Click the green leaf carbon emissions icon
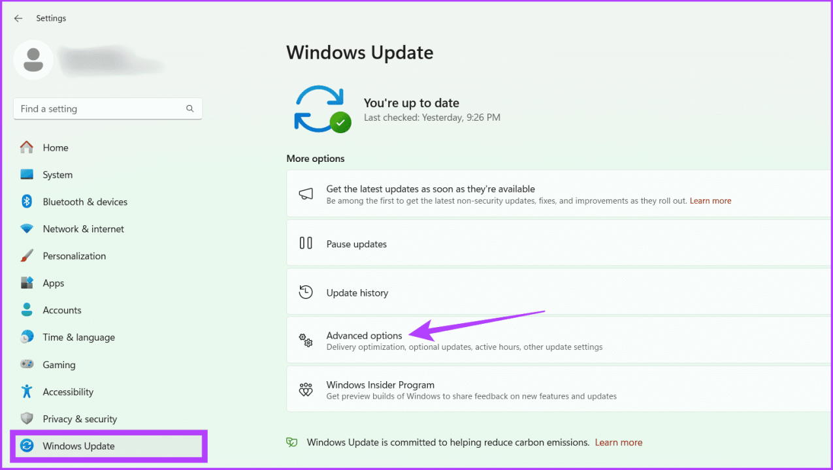This screenshot has height=470, width=833. [x=291, y=442]
